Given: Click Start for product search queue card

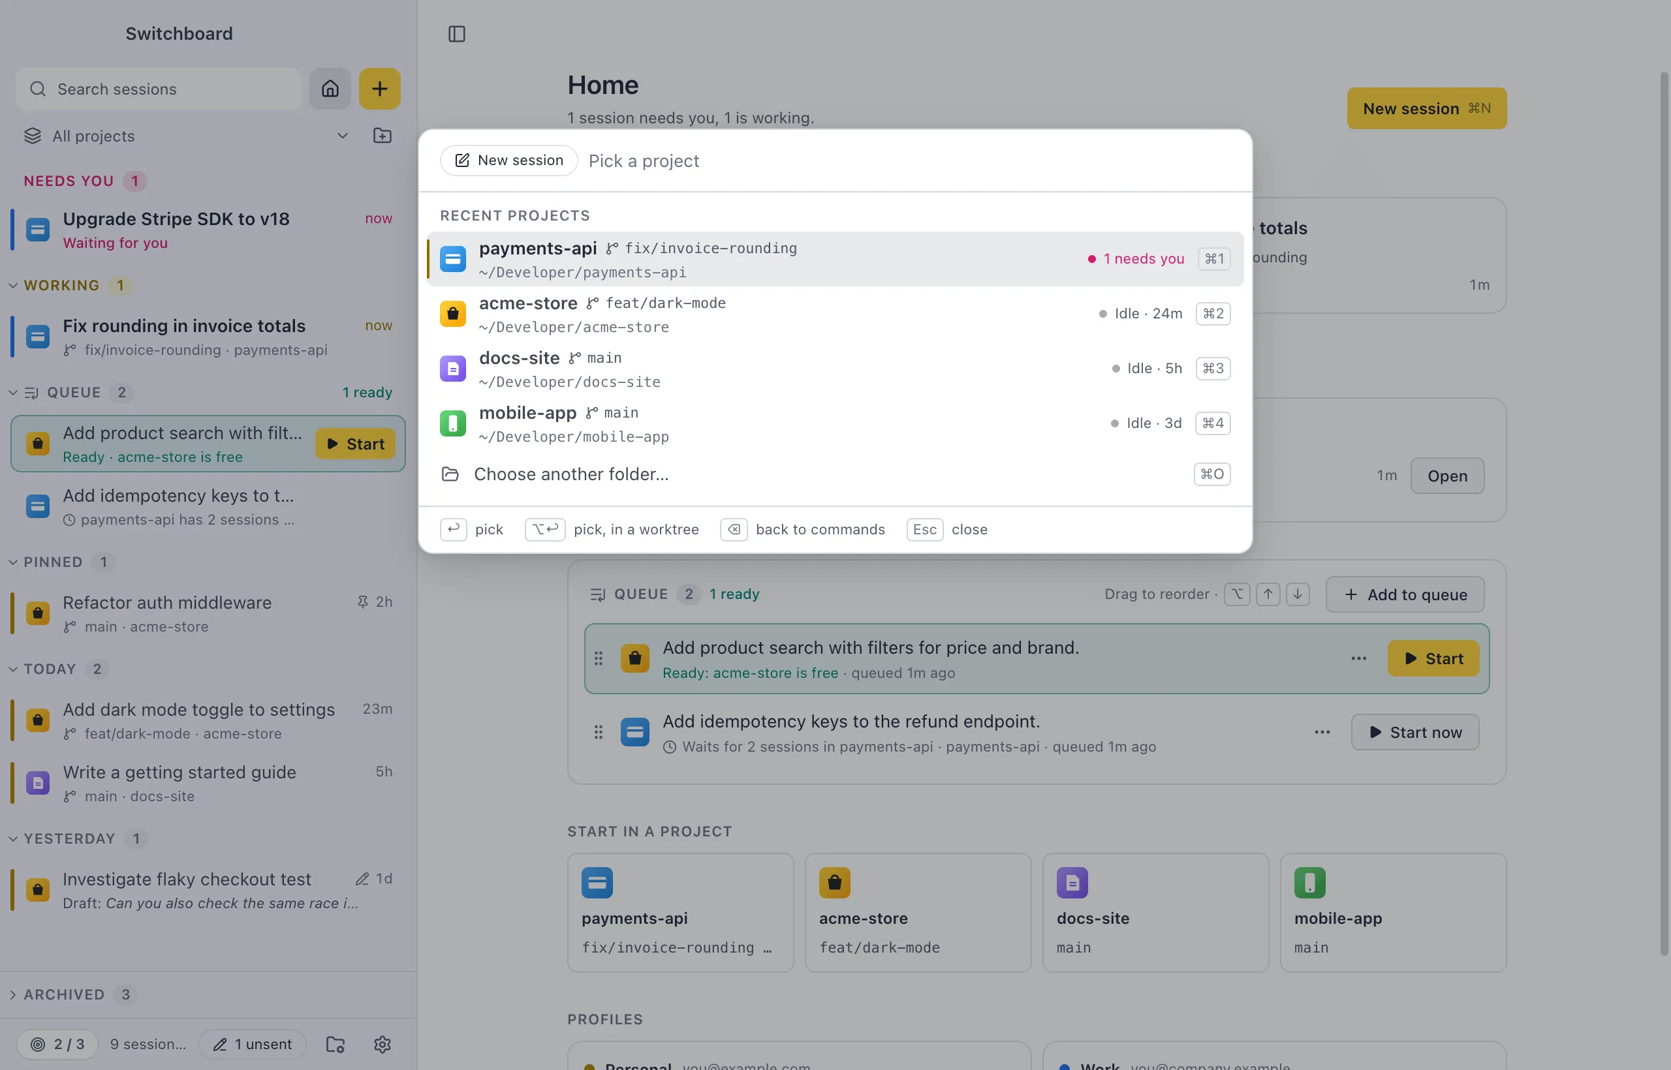Looking at the screenshot, I should click(x=1433, y=659).
